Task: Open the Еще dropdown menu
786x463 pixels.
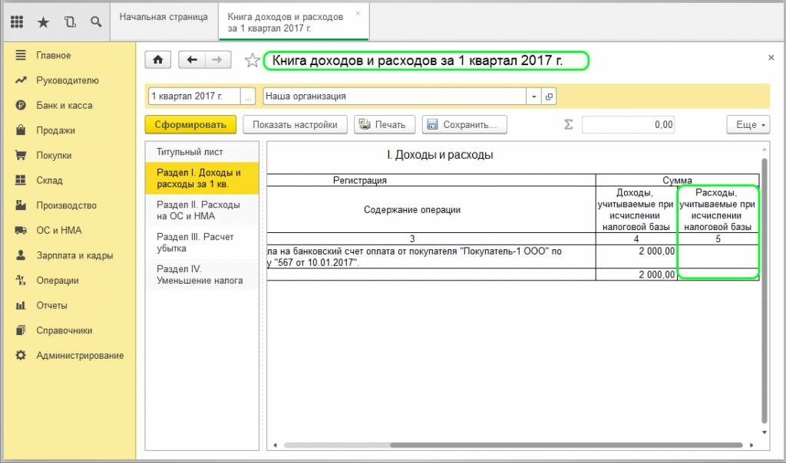Action: click(x=748, y=125)
